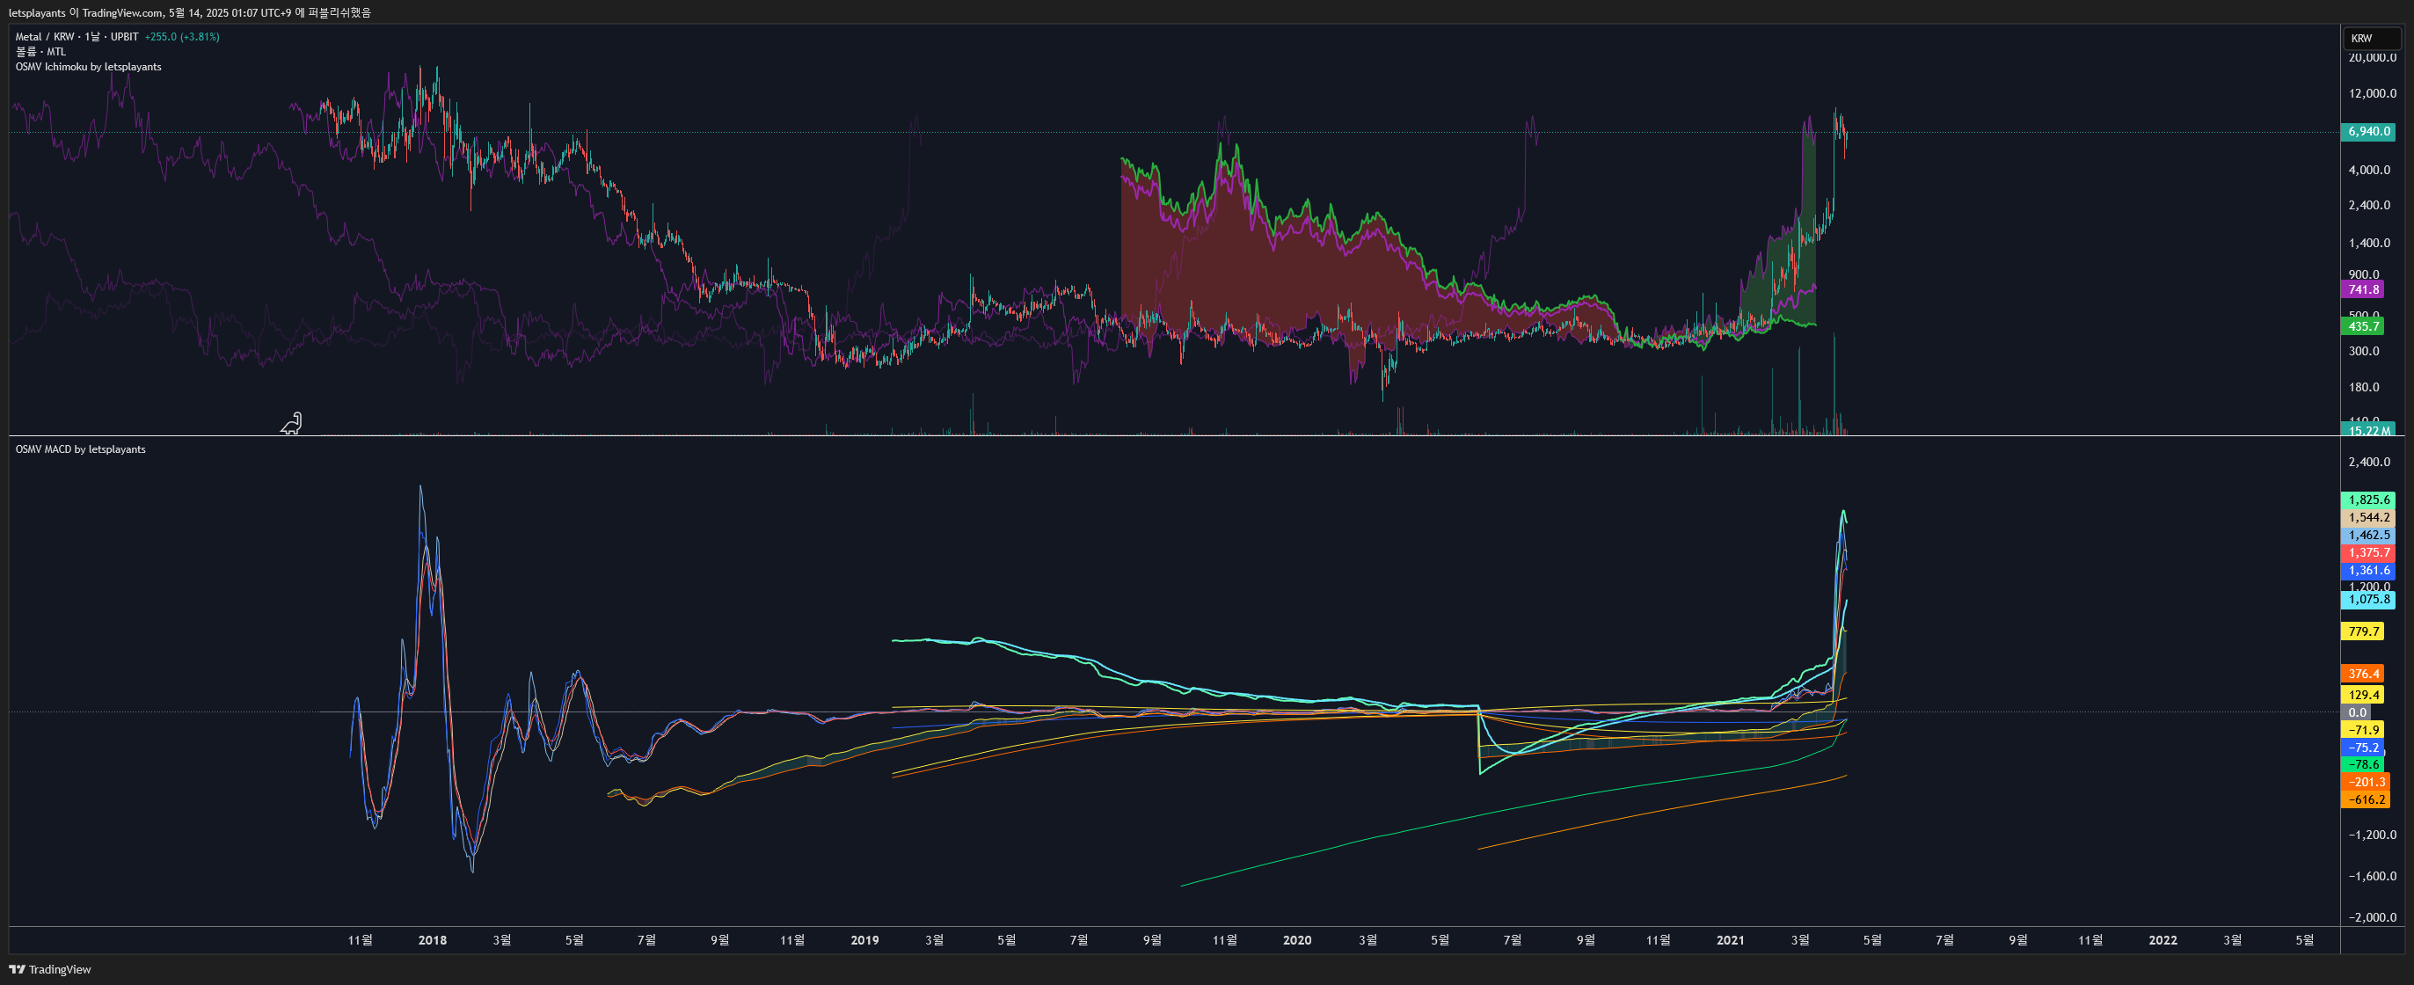Click the volume MTL legend line
Viewport: 2414px width, 985px height.
(40, 52)
